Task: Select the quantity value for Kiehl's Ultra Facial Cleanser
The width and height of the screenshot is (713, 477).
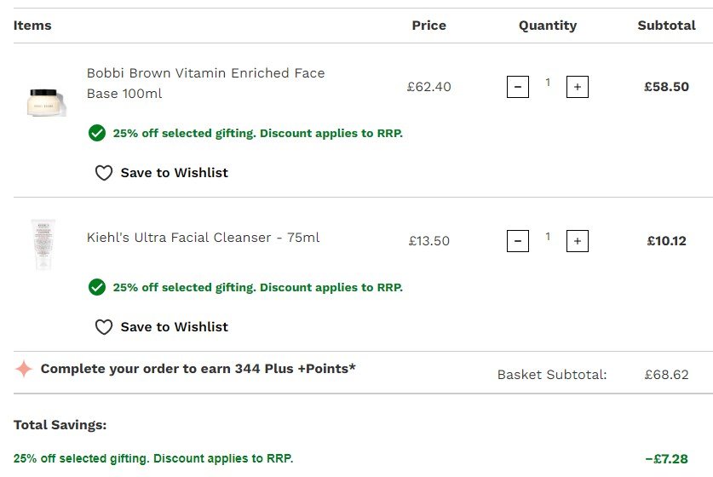Action: [548, 237]
